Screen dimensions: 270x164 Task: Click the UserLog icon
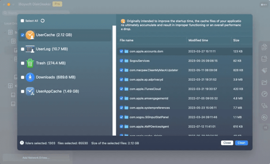30,49
